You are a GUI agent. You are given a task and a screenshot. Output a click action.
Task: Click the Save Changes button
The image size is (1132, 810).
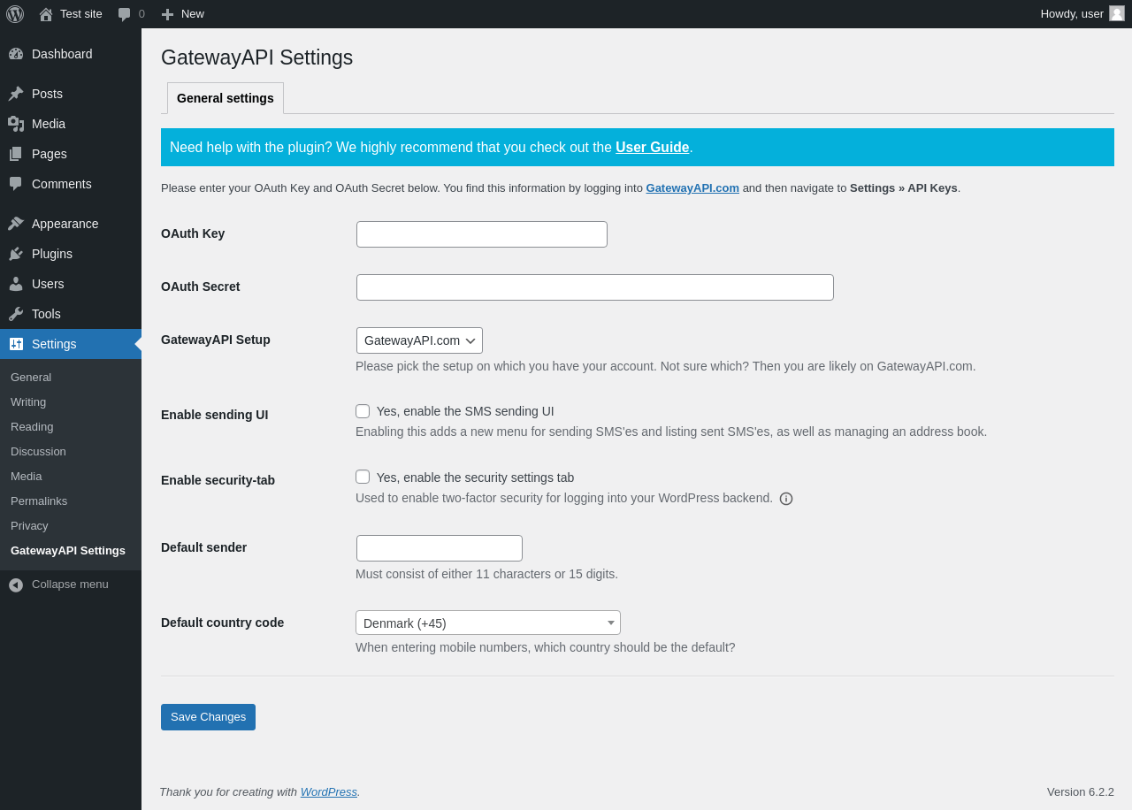208,717
